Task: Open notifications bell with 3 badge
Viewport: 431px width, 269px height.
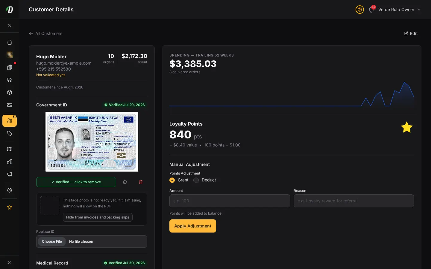Action: pos(371,9)
